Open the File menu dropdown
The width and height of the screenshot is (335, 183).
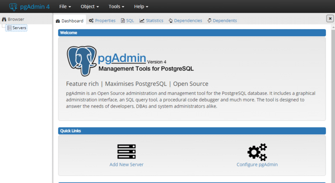click(x=65, y=7)
